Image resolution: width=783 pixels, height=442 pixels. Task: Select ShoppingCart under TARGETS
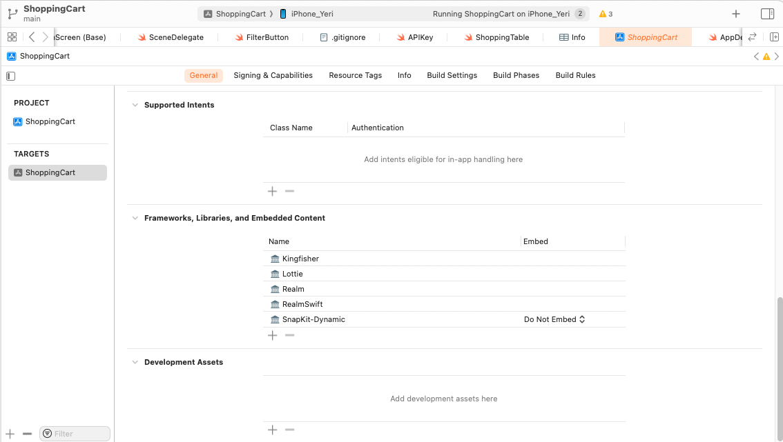click(57, 172)
